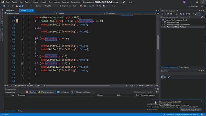Screen dimensions: 206x116
Task: Toggle the 0 Предупреждений warnings filter
Action: 46,92
